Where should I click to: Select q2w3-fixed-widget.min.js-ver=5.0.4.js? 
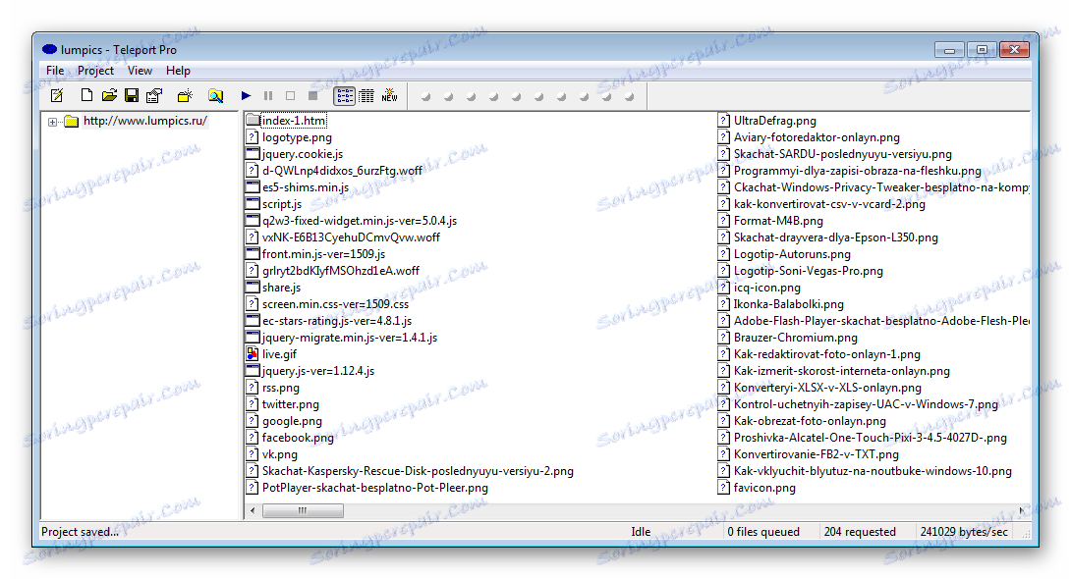coord(360,221)
